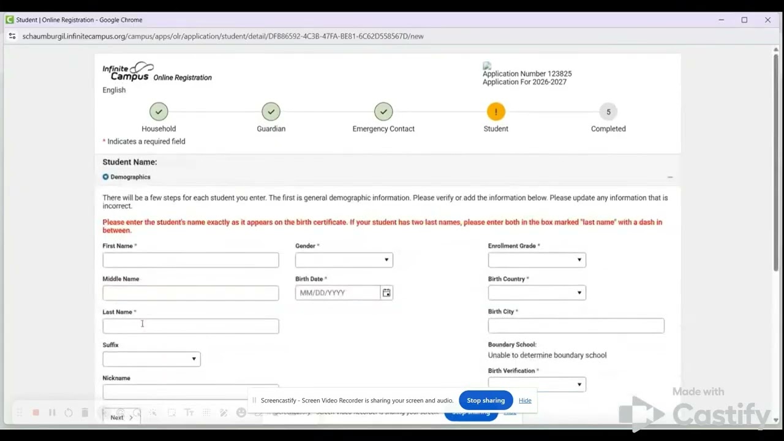Collapse the Demographics section
The image size is (784, 441).
[x=669, y=177]
